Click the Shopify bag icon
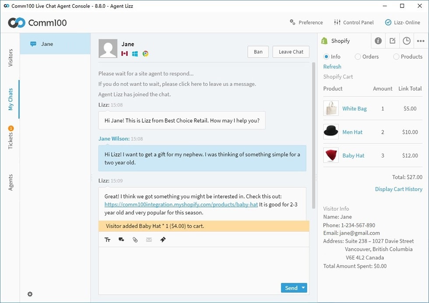Viewport: 429px width, 303px height. tap(324, 41)
